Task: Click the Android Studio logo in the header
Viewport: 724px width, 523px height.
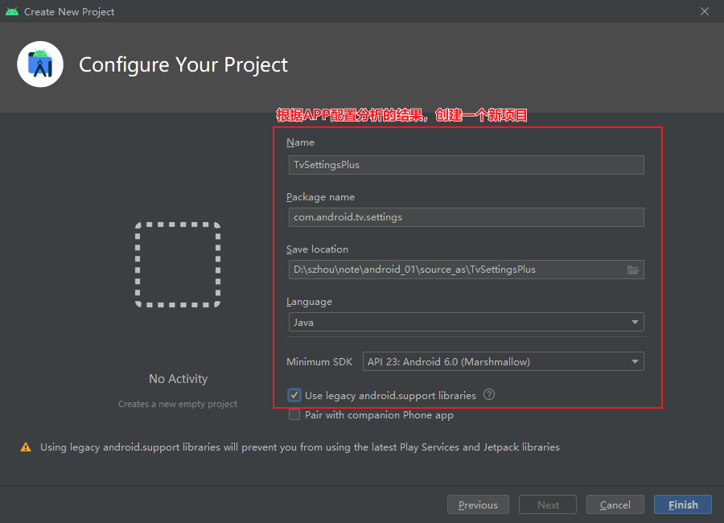Action: pyautogui.click(x=40, y=64)
